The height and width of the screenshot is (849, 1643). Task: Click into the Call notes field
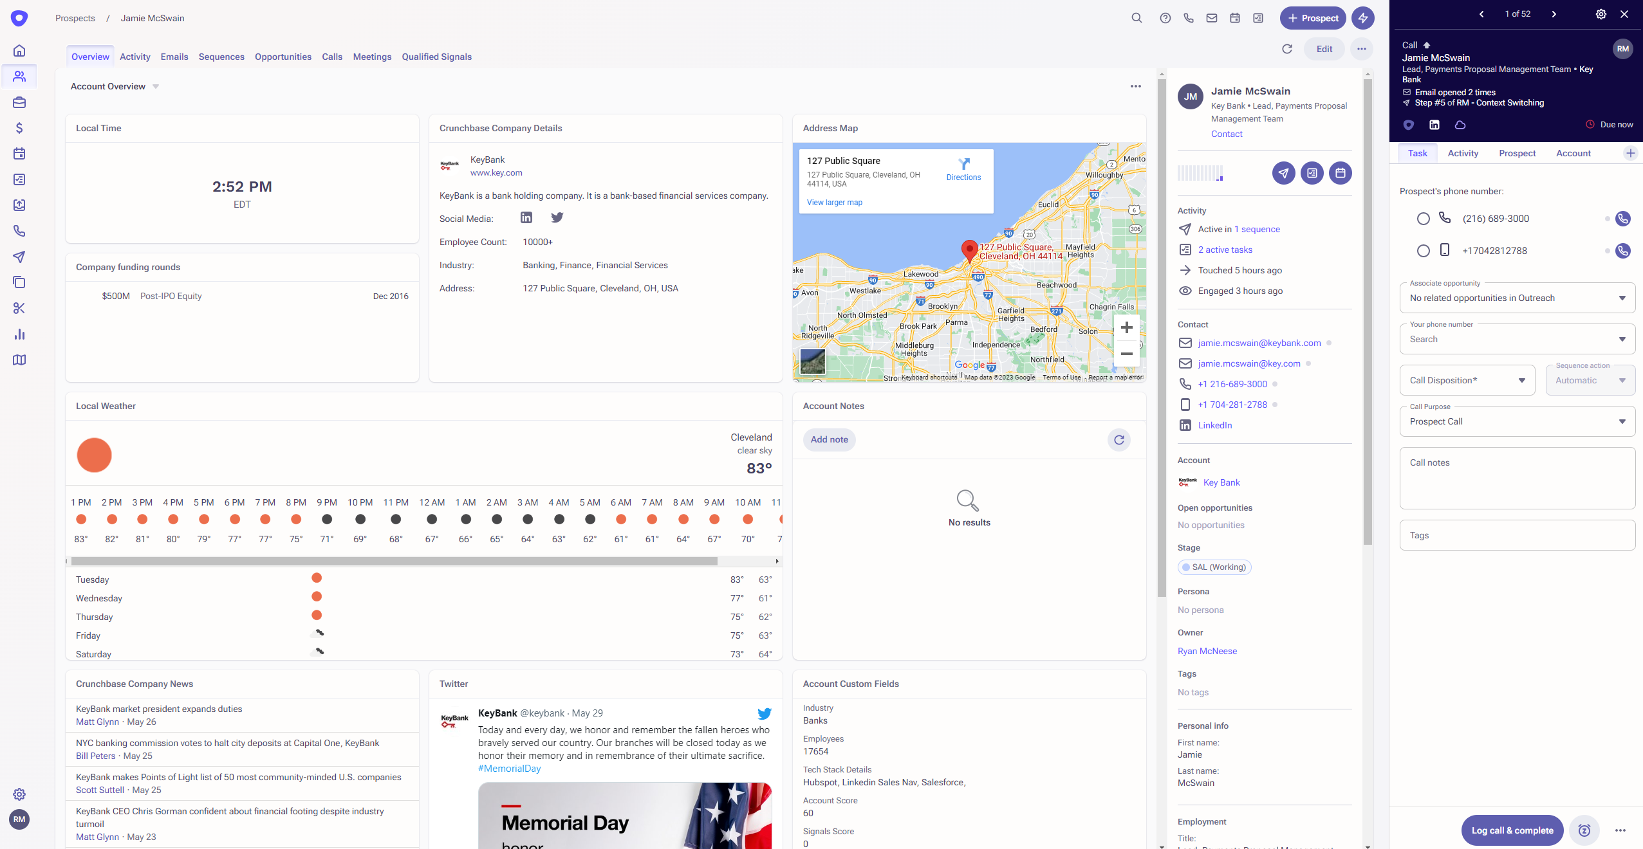(x=1518, y=479)
